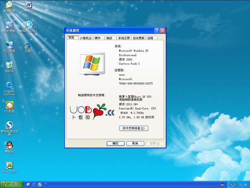Click the green system tray icon
Screen dimensions: 250x188
click(x=235, y=184)
